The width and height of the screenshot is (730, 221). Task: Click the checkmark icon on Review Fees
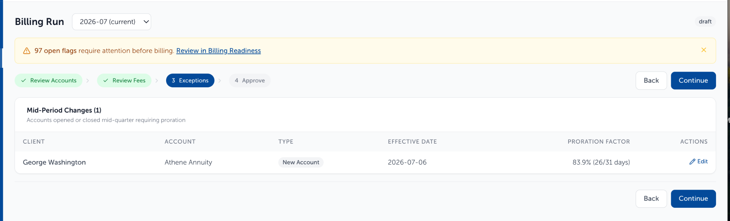(x=106, y=81)
